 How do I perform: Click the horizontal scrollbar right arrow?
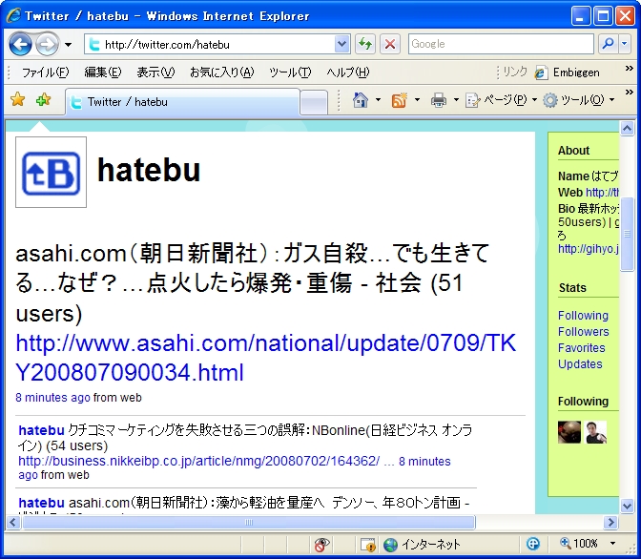(611, 522)
